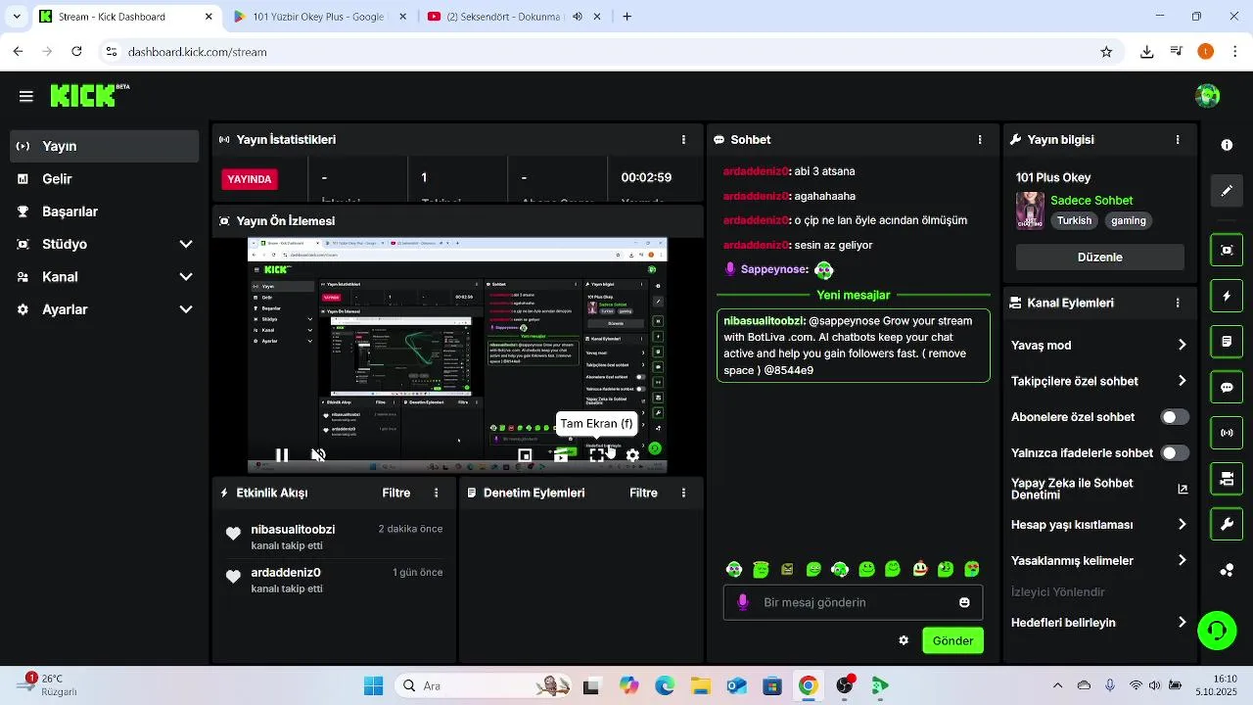Toggle the stream preview panel icon in the right rail
Screen dimensions: 1253x705
(x=1227, y=250)
